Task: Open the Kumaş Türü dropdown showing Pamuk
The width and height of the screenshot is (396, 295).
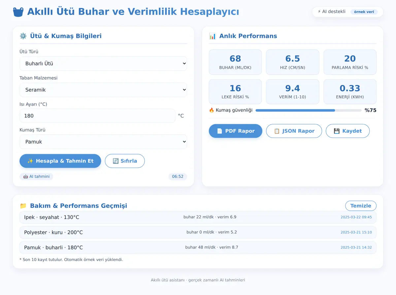Action: 103,142
